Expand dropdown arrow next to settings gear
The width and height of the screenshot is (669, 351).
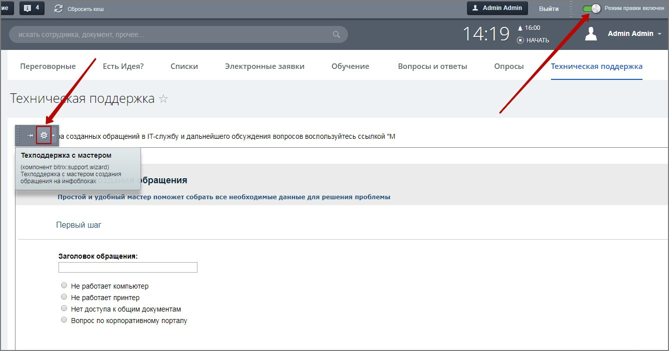tap(53, 135)
